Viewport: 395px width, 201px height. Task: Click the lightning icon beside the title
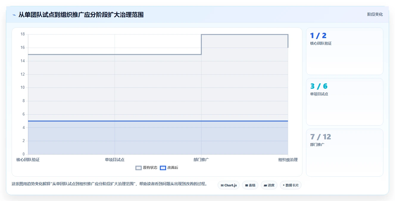14,15
